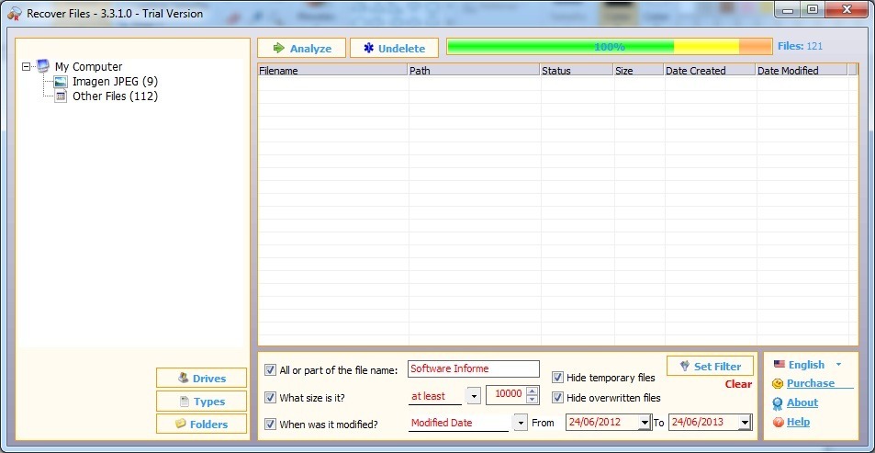
Task: Click the Recover Files title bar app icon
Action: pos(15,14)
